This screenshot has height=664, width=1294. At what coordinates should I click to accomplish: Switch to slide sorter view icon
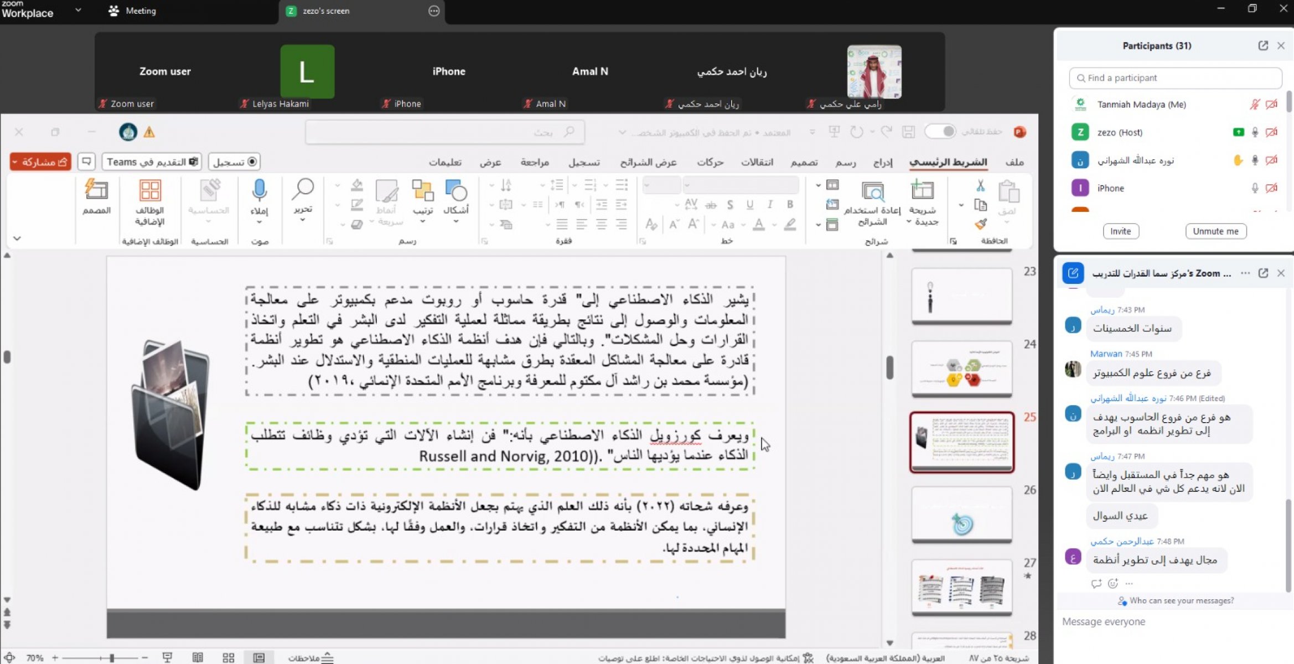tap(228, 657)
